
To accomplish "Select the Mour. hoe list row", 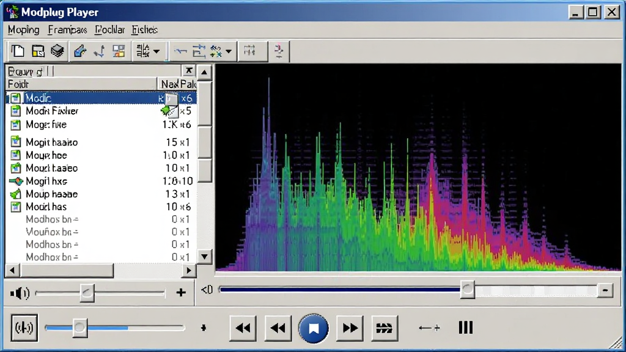I will coord(101,155).
